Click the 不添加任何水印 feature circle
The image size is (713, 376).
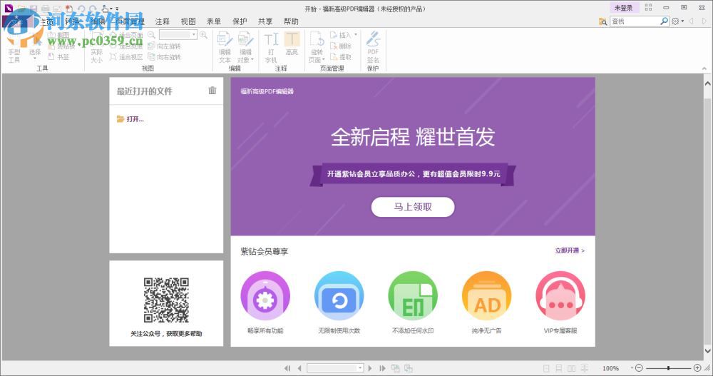click(413, 296)
